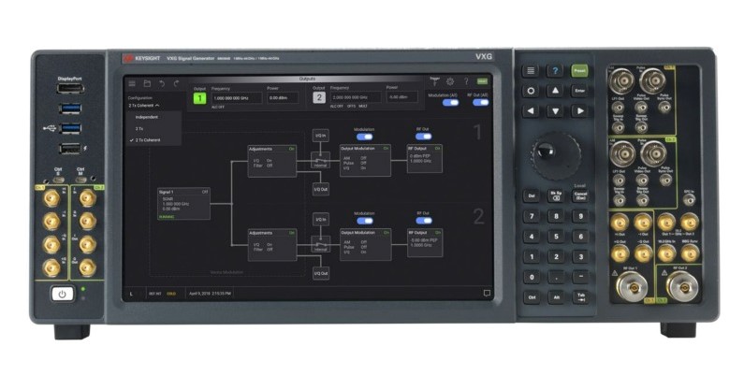This screenshot has height=375, width=744.
Task: Select 2 Tx from the configuration list
Action: tap(139, 128)
